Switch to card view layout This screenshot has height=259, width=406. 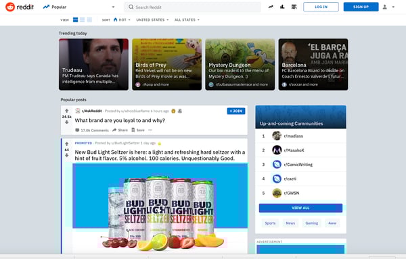click(75, 20)
